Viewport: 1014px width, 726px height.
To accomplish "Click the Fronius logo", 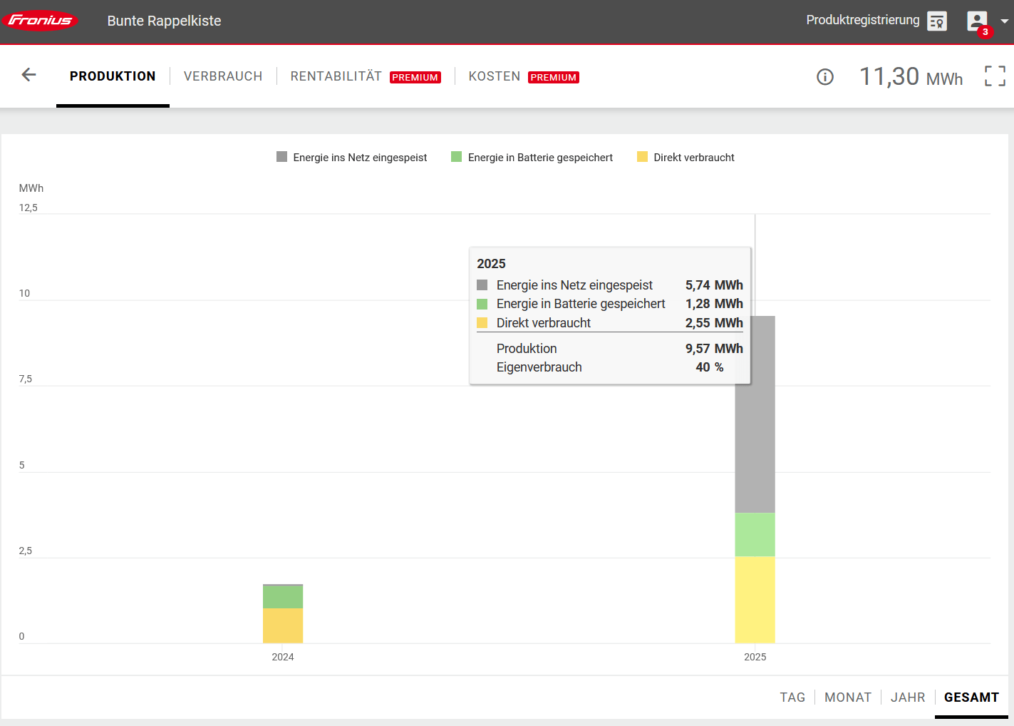I will click(x=40, y=21).
